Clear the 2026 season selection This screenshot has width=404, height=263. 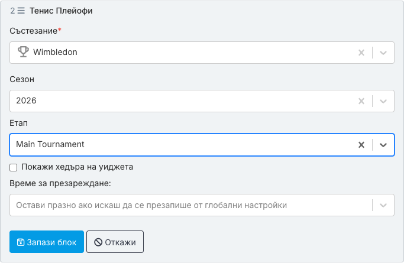click(x=361, y=101)
